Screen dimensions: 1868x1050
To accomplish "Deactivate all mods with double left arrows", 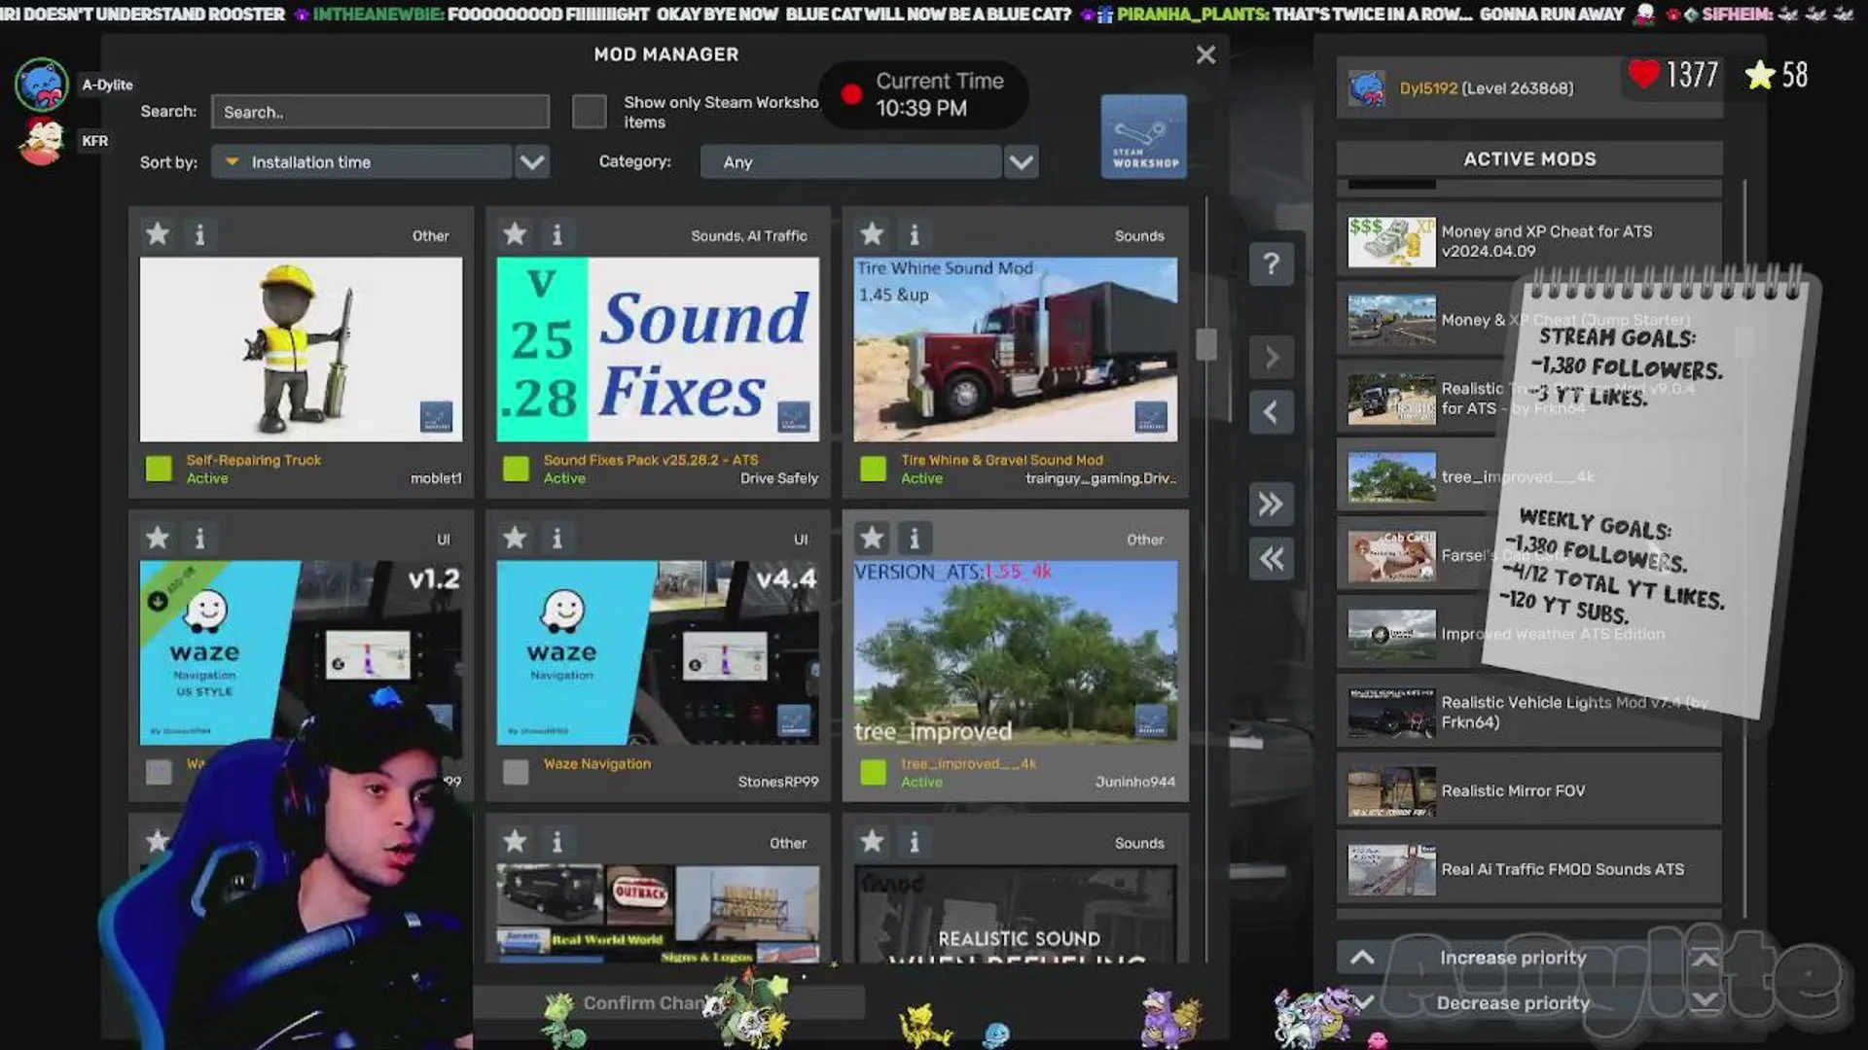I will click(1271, 559).
